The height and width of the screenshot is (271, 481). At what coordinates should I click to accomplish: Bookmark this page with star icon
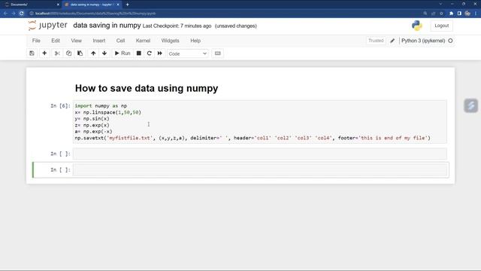(x=441, y=14)
